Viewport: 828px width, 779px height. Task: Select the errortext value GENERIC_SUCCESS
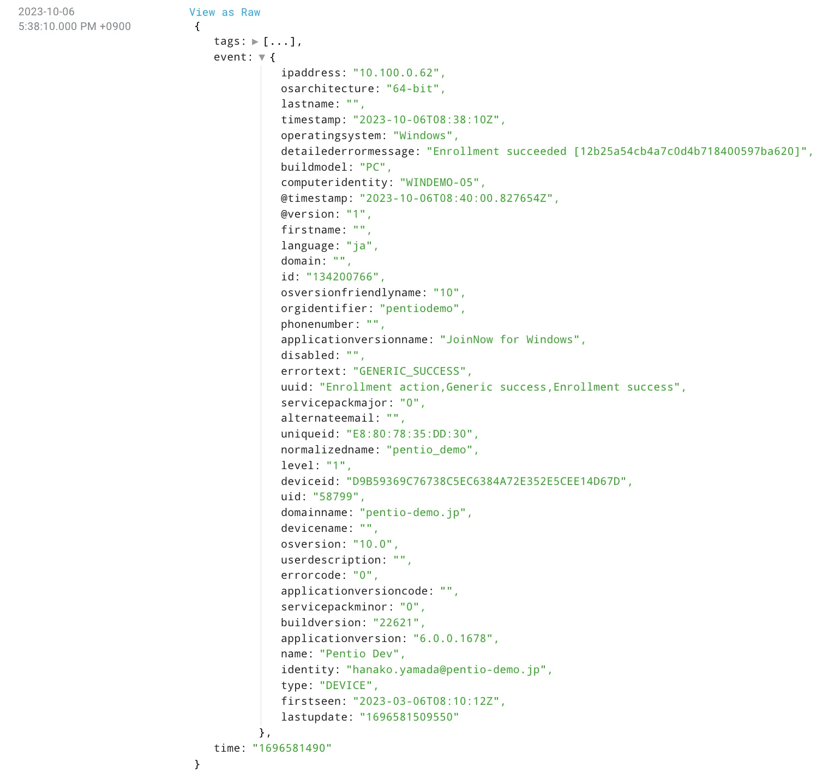click(x=412, y=371)
